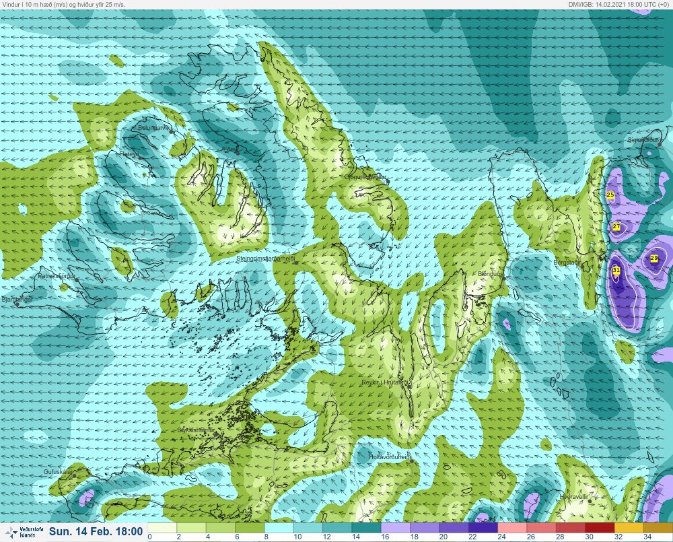The height and width of the screenshot is (542, 673).
Task: Click legend scale number 24
Action: [502, 537]
